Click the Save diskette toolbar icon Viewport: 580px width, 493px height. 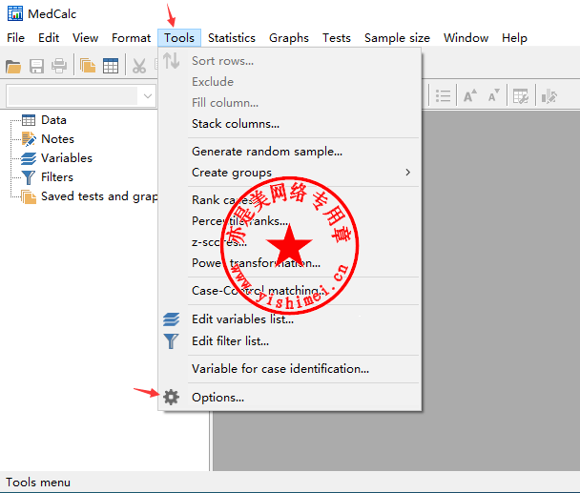[x=36, y=66]
